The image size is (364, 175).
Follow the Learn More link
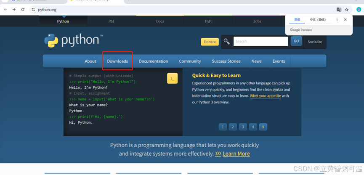coord(236,154)
